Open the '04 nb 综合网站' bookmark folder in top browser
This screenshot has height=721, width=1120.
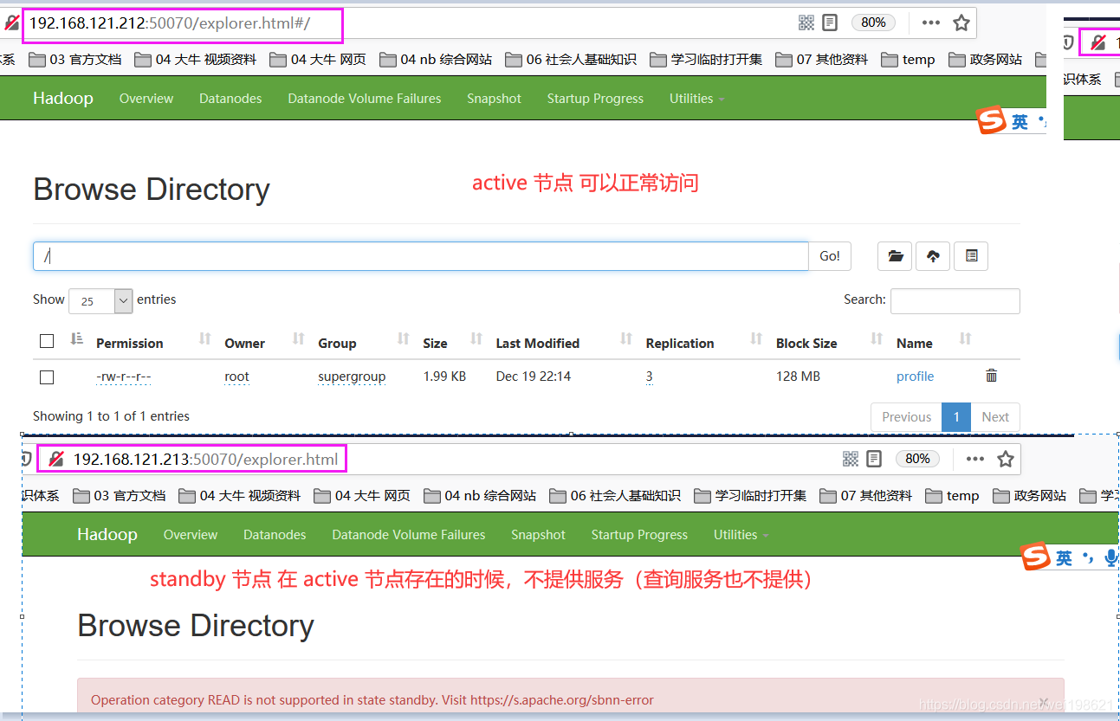pos(435,60)
